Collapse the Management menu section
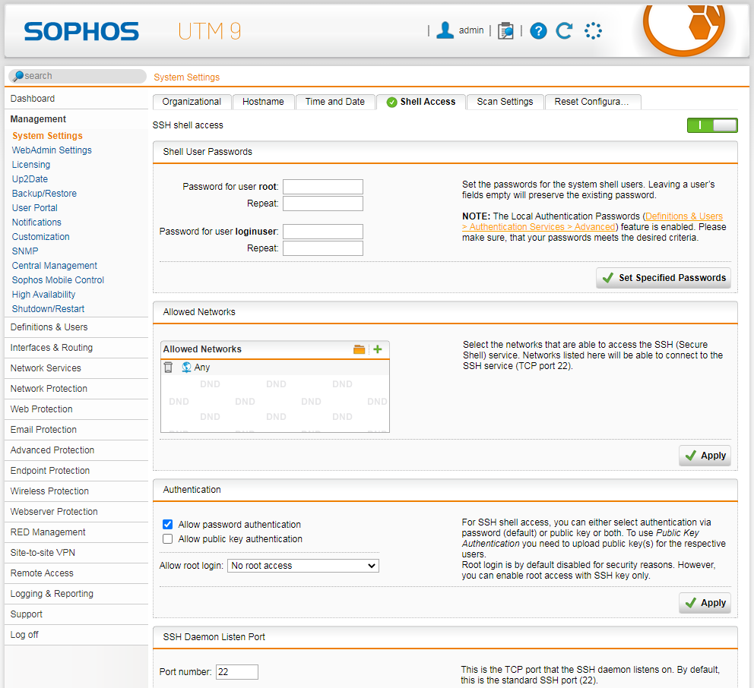 tap(38, 119)
